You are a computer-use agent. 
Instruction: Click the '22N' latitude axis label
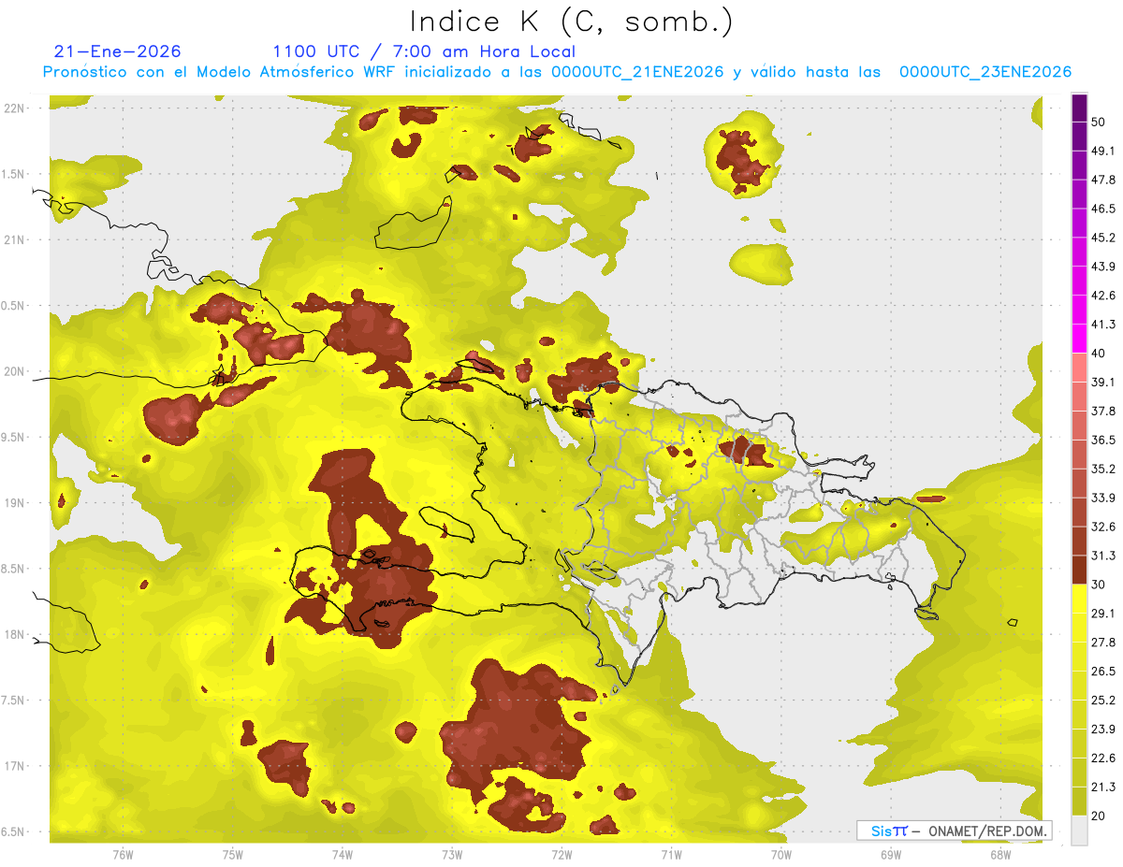tap(14, 108)
